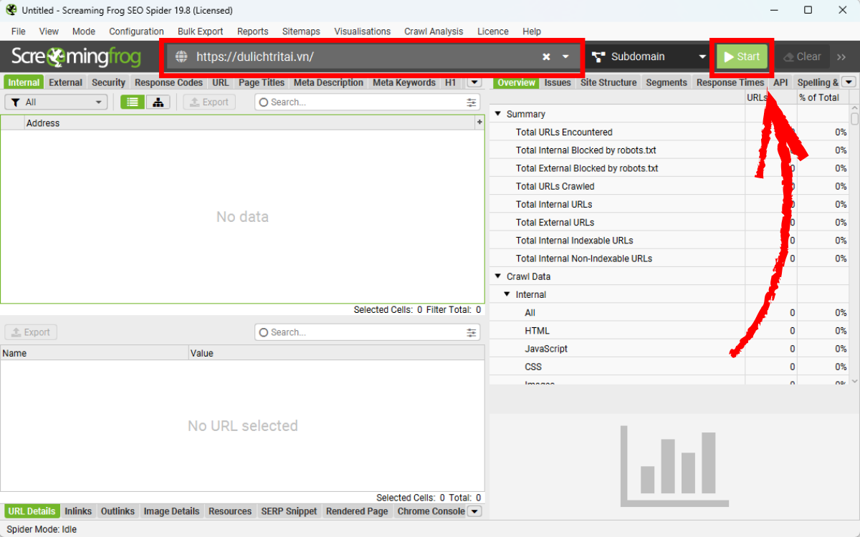This screenshot has width=860, height=537.
Task: Click the double chevron toolbar overflow icon
Action: click(x=841, y=57)
